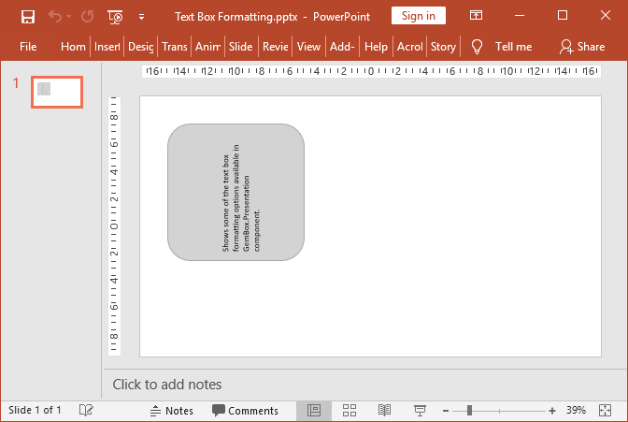Click the Share button
628x422 pixels.
click(581, 47)
